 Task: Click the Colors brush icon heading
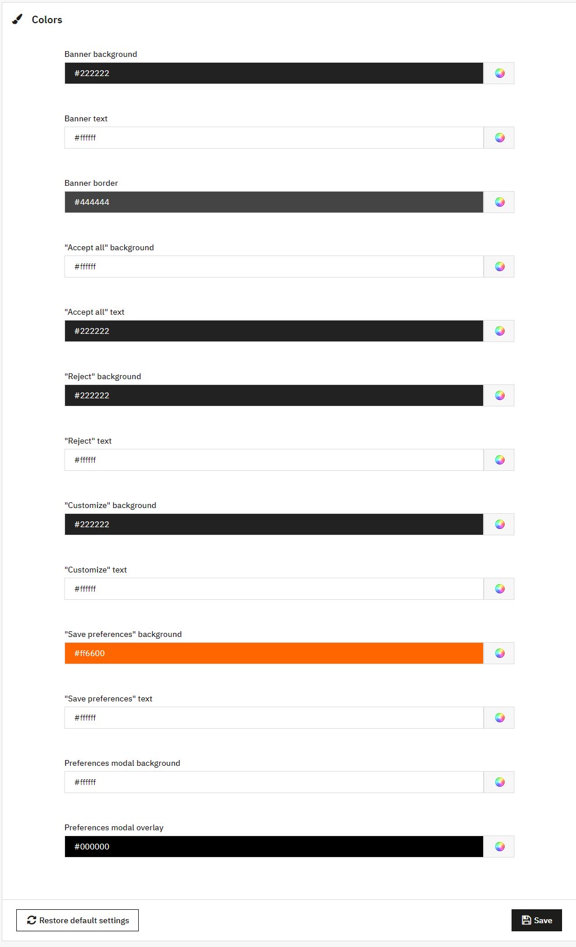[x=18, y=20]
